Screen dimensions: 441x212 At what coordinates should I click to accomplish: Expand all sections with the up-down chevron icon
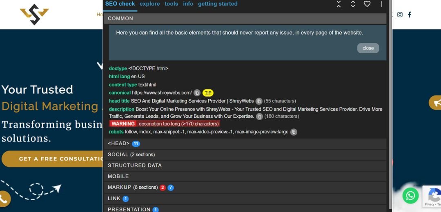point(353,4)
